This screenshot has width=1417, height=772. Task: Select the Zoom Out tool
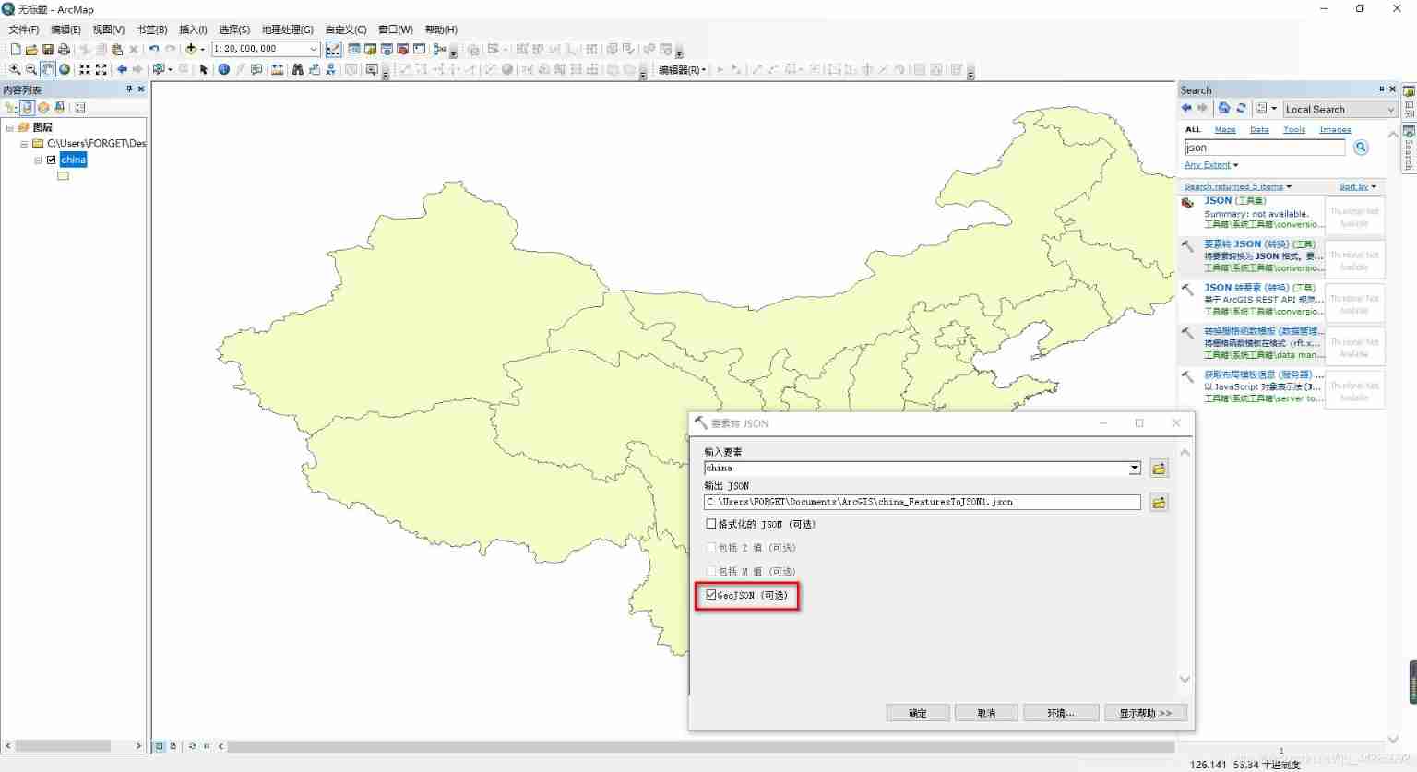coord(31,69)
